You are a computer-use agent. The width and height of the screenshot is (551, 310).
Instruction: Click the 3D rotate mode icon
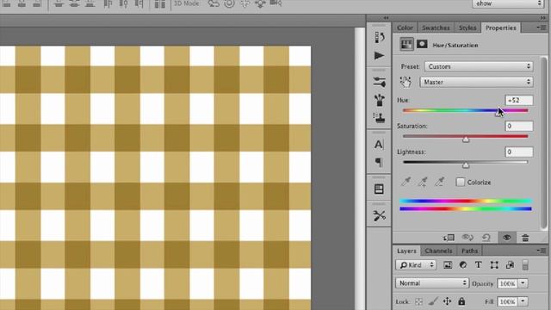tap(214, 3)
